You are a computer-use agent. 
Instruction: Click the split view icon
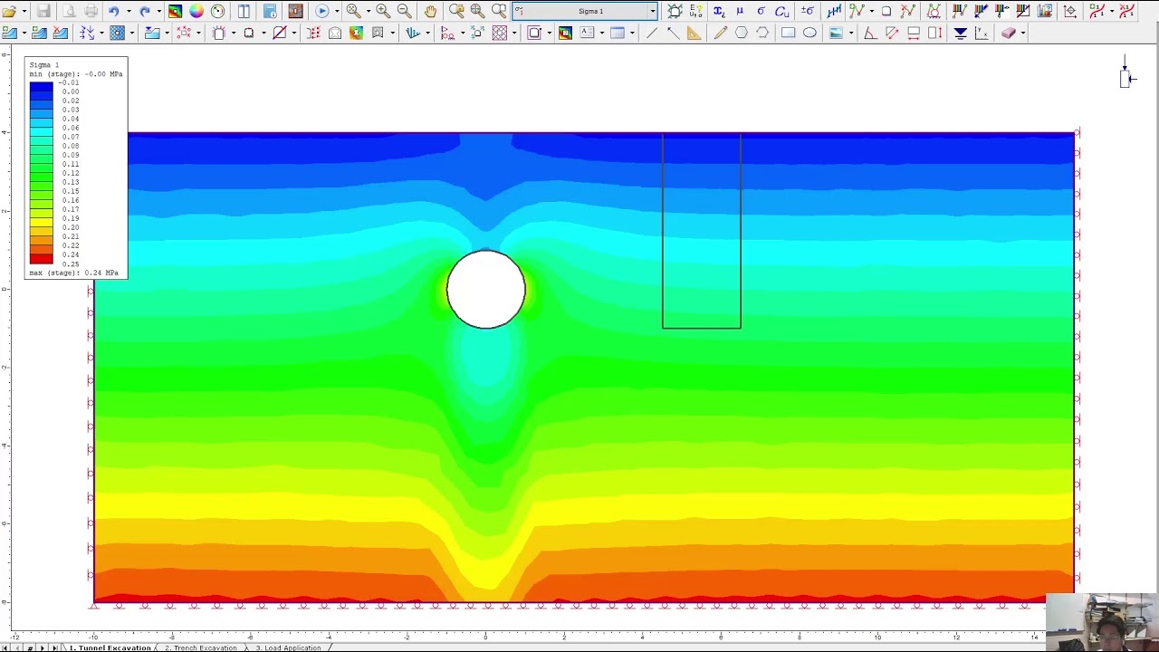(244, 11)
